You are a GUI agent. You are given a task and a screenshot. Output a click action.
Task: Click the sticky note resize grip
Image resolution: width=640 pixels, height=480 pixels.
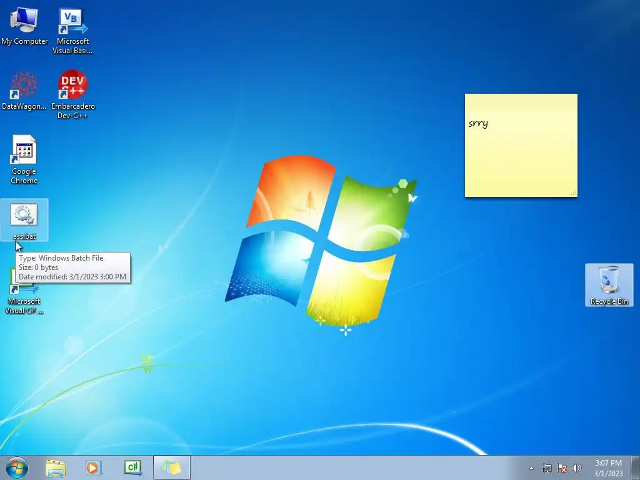pos(574,193)
